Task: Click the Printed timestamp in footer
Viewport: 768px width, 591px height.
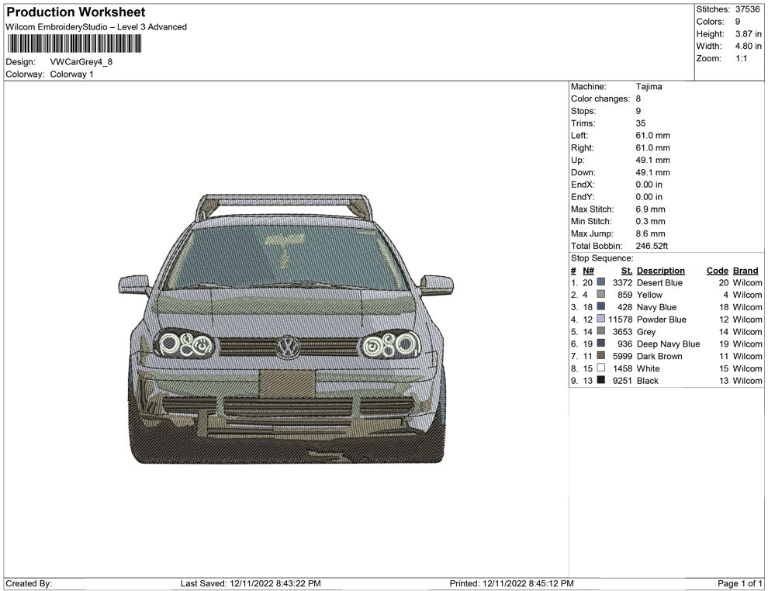Action: tap(512, 583)
